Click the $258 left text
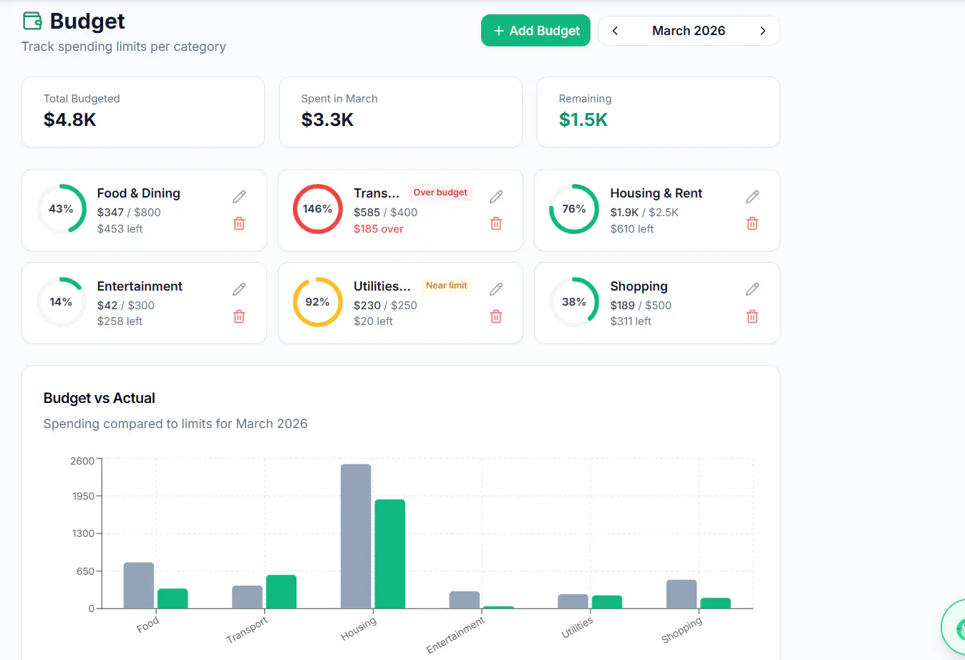 pyautogui.click(x=120, y=321)
